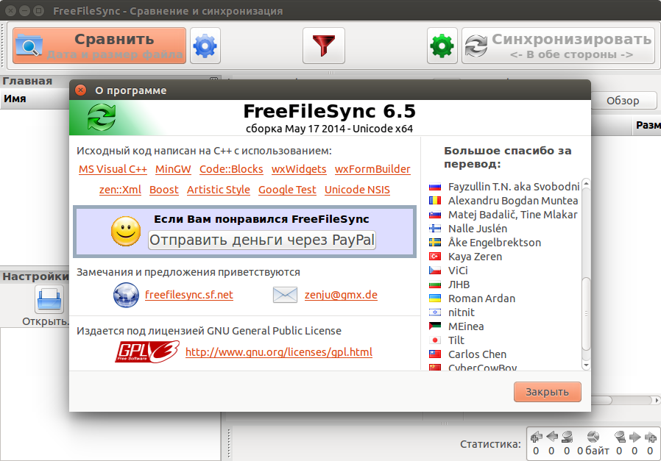Open the wxWidgets link
The image size is (661, 461).
click(299, 169)
